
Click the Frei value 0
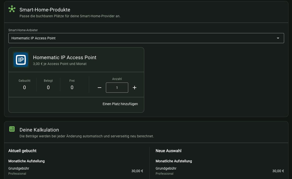[x=72, y=87]
